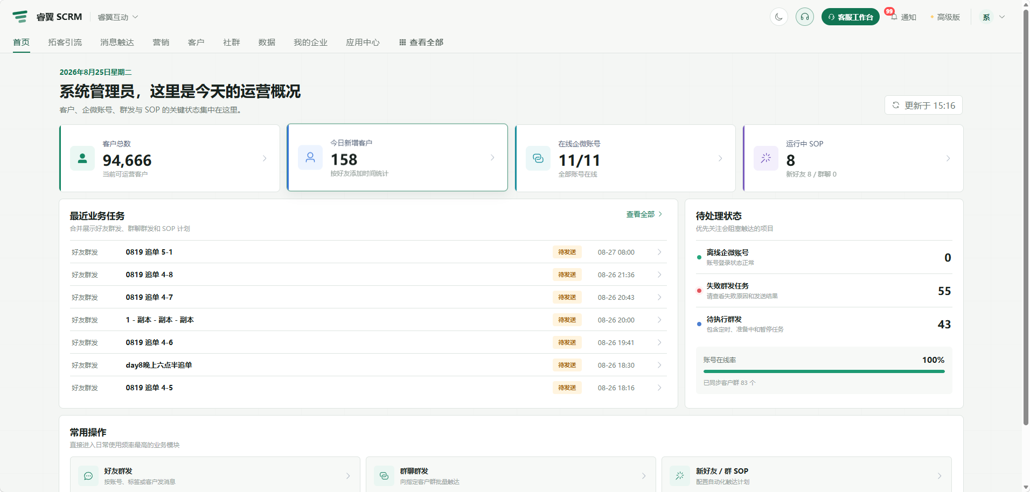Expand the 睿翼互动 workspace dropdown
1030x492 pixels.
point(118,17)
